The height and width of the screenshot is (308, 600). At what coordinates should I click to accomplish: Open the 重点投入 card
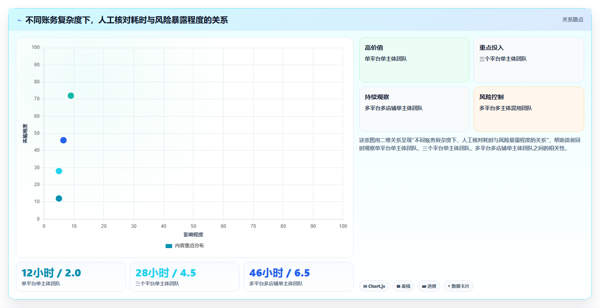pyautogui.click(x=529, y=60)
